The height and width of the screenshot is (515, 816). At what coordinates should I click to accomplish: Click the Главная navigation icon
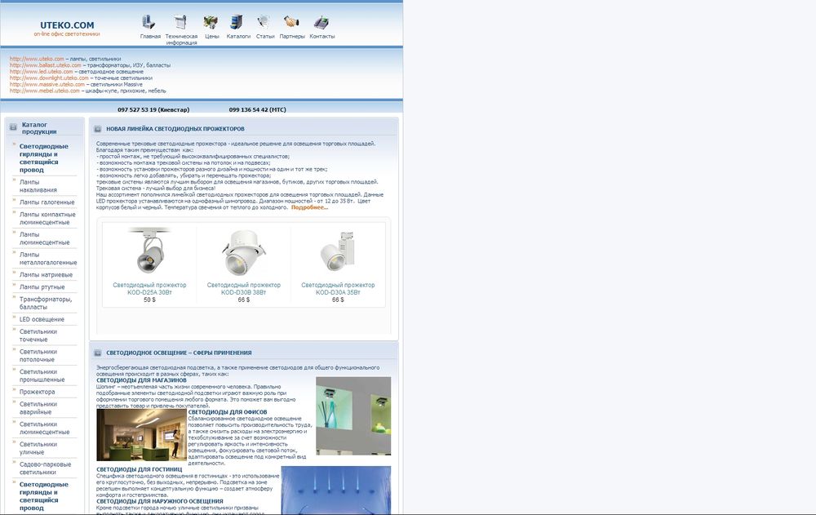coord(149,22)
